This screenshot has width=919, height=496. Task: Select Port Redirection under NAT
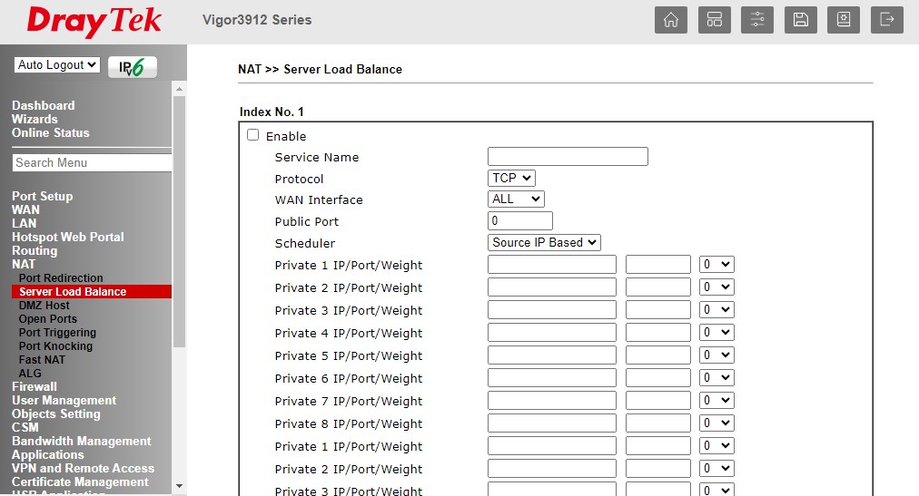(x=61, y=278)
